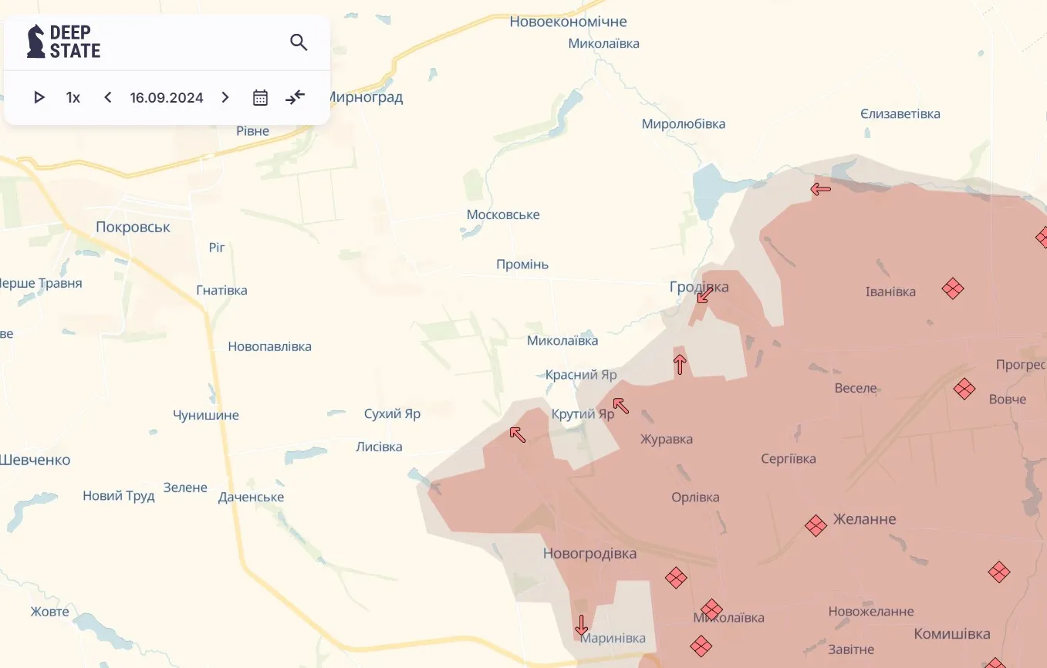Click the Мирноград city label
This screenshot has height=668, width=1047.
click(369, 97)
